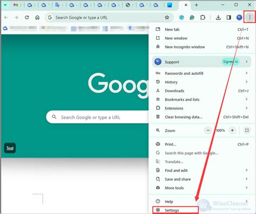Open the Extensions puzzle toolbar icon
The height and width of the screenshot is (214, 256).
tap(203, 17)
